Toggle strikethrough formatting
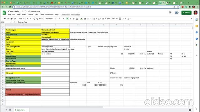 click(74, 19)
